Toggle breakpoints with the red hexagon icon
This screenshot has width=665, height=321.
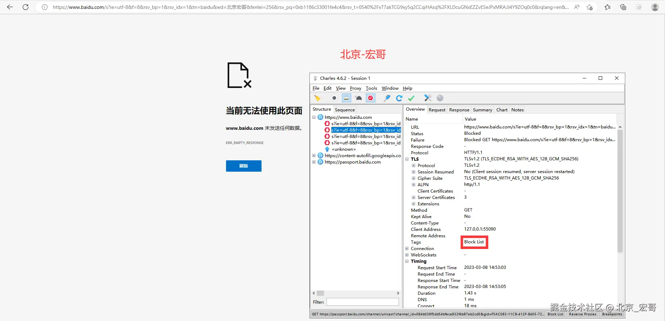point(370,98)
